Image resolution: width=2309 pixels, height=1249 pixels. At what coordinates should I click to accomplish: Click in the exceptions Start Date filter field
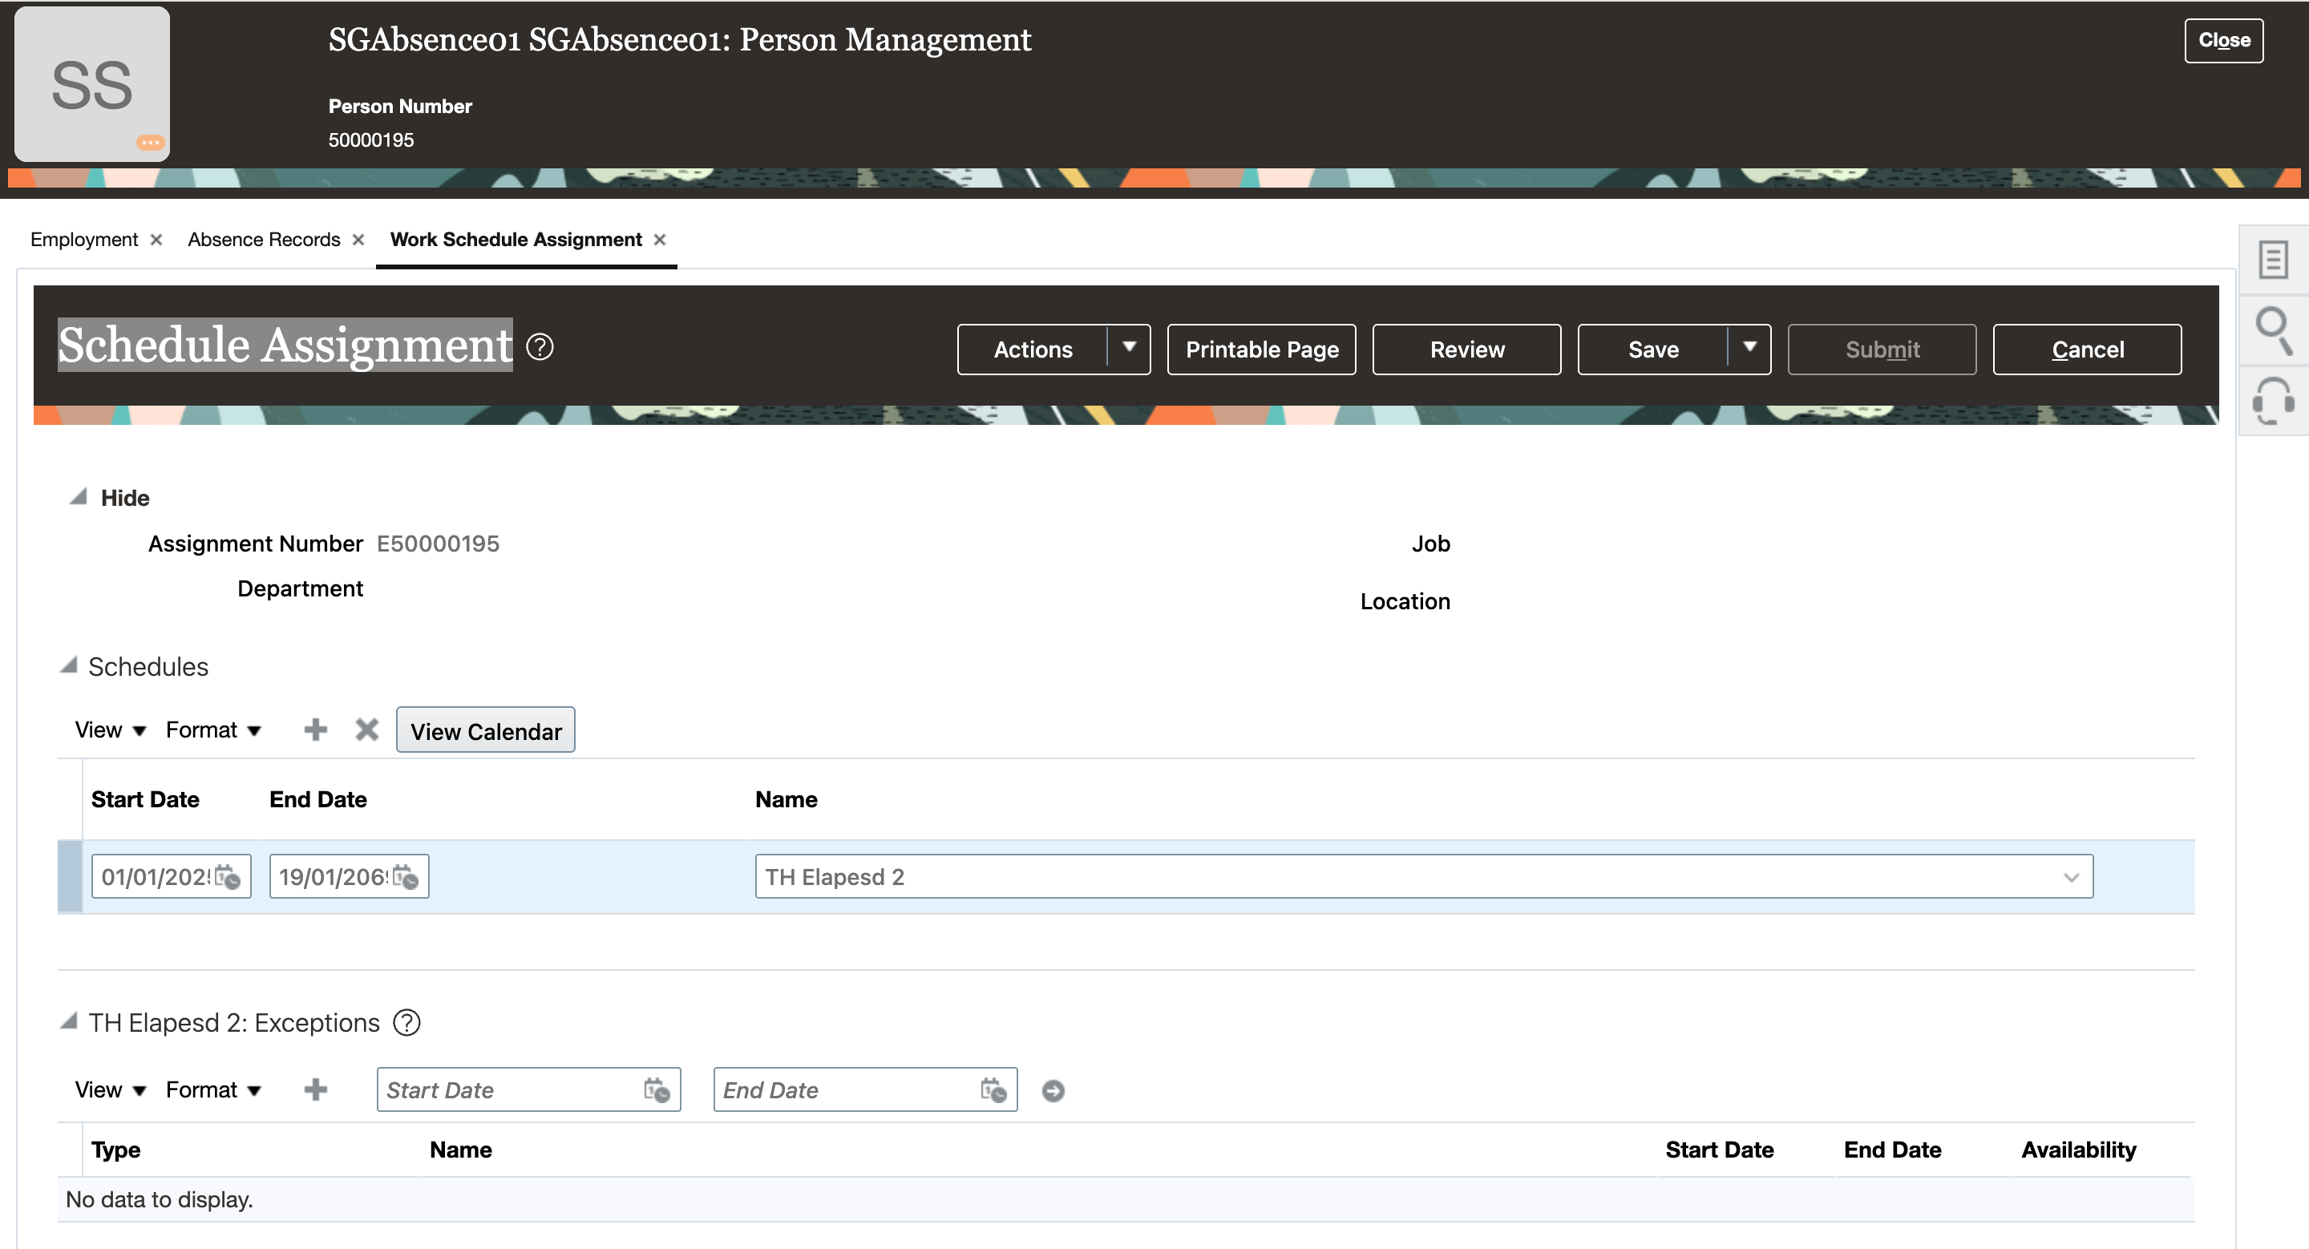pyautogui.click(x=508, y=1090)
